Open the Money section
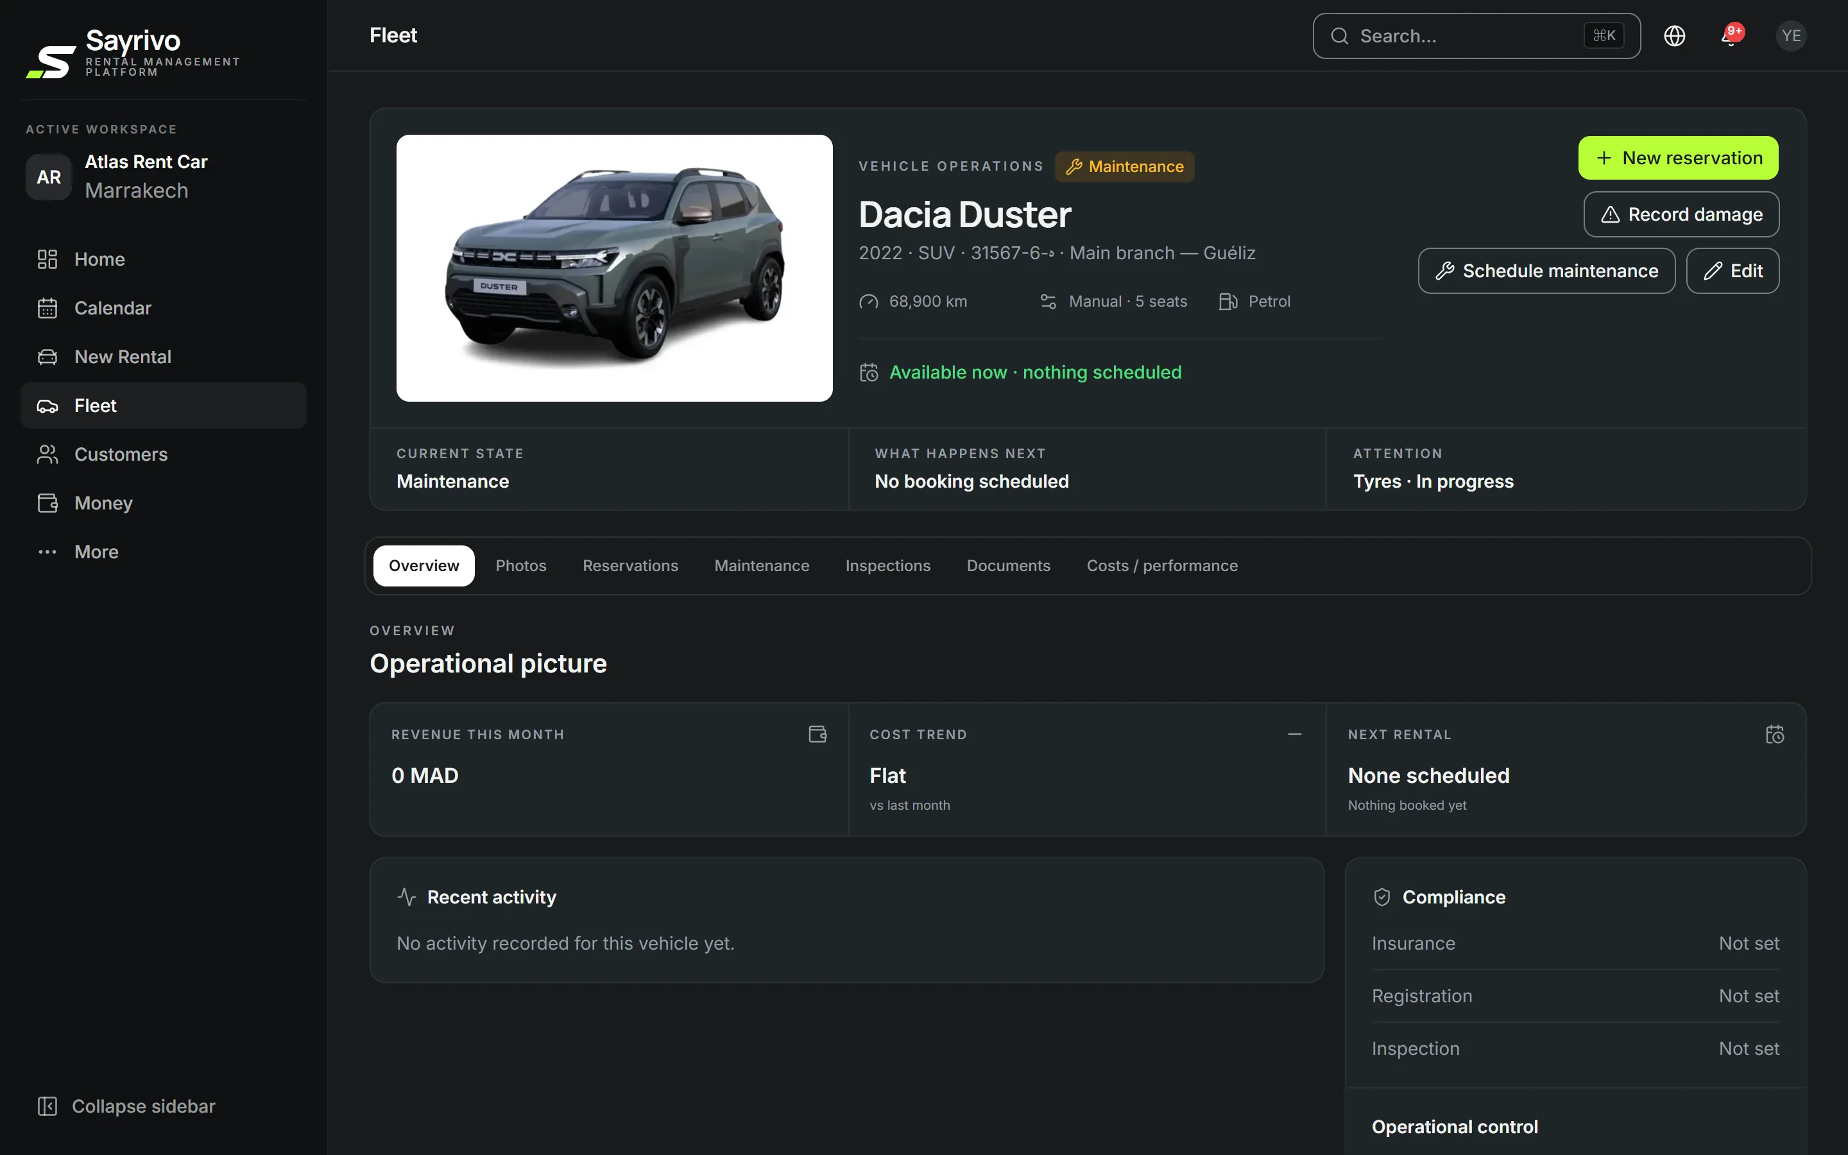 click(162, 504)
